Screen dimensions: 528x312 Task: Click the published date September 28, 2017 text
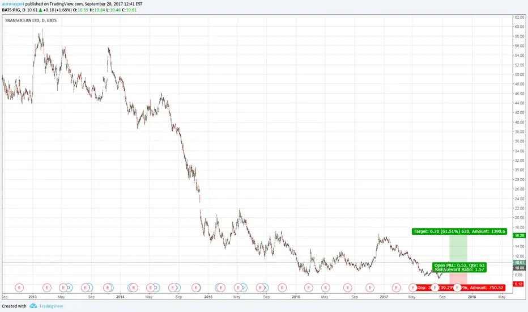pyautogui.click(x=113, y=4)
